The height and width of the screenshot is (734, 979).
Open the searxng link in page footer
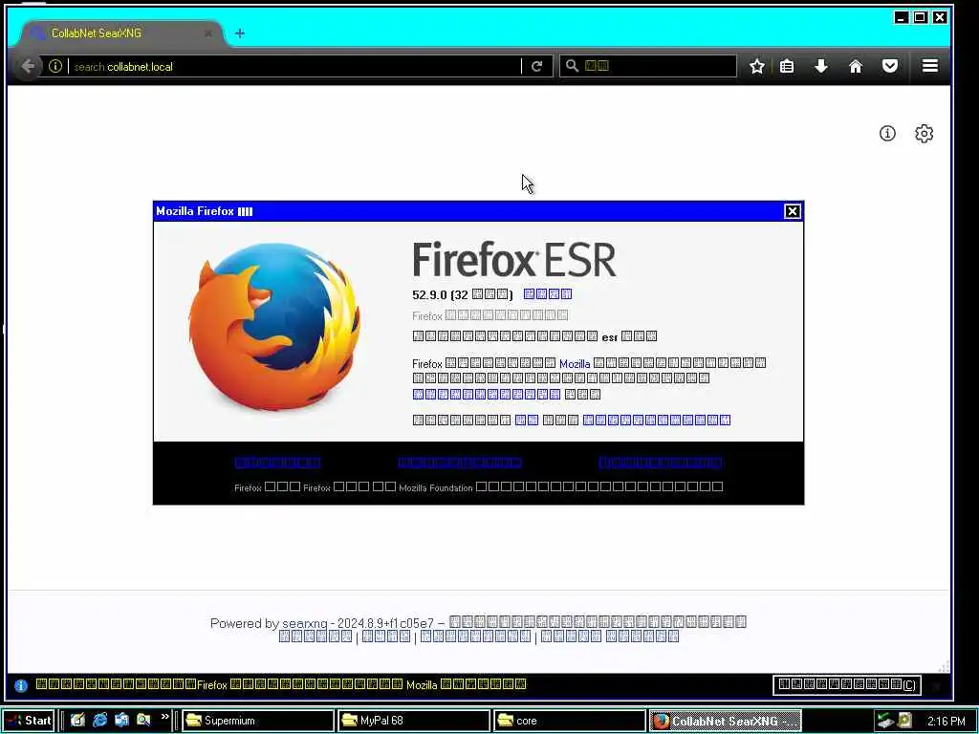pyautogui.click(x=305, y=623)
